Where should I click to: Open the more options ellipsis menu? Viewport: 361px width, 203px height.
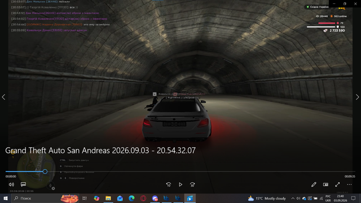(349, 184)
